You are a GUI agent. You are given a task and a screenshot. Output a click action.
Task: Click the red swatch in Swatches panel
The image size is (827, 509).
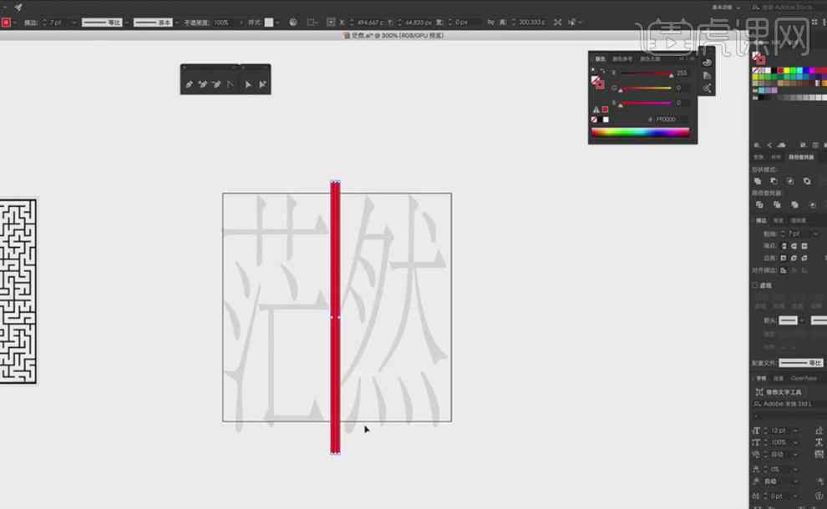[x=780, y=70]
